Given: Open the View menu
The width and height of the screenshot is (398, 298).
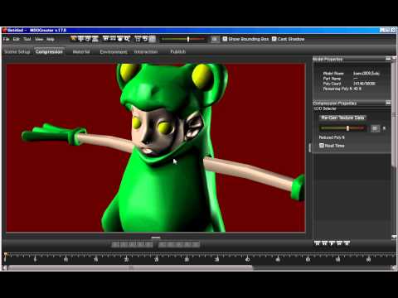Looking at the screenshot, I should pos(39,39).
